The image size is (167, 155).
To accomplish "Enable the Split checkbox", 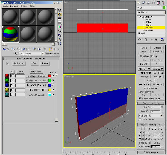I will click(153, 56).
